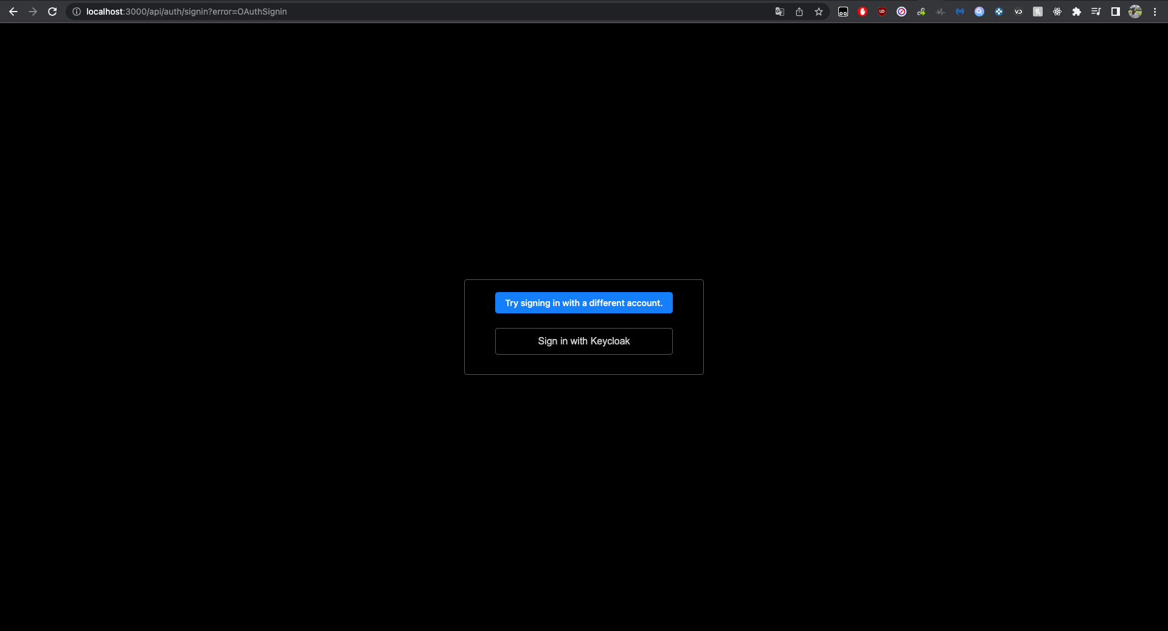The height and width of the screenshot is (631, 1168).
Task: Open the red stop-hand AdBlock extension
Action: tap(863, 12)
